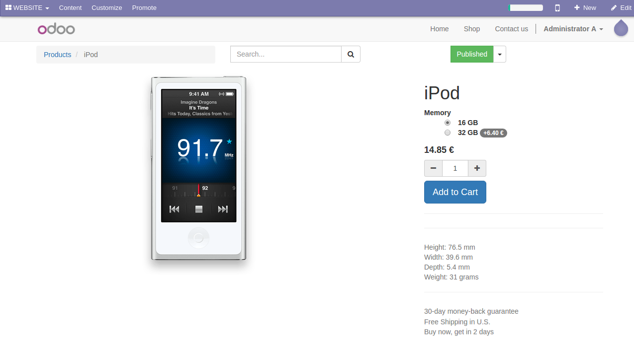Click the Edit pencil button
This screenshot has width=634, height=345.
click(621, 8)
